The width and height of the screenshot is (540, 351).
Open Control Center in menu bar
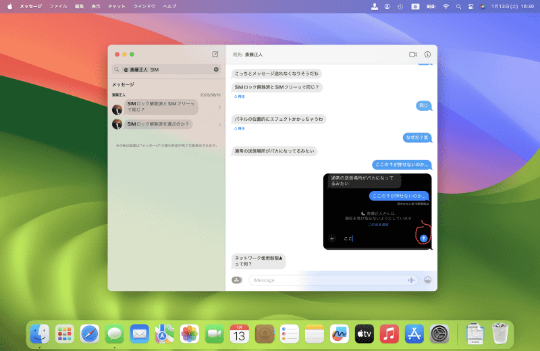470,6
